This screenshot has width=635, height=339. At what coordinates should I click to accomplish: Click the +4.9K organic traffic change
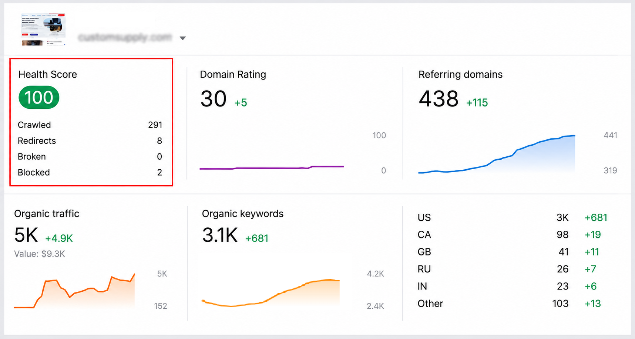click(59, 238)
